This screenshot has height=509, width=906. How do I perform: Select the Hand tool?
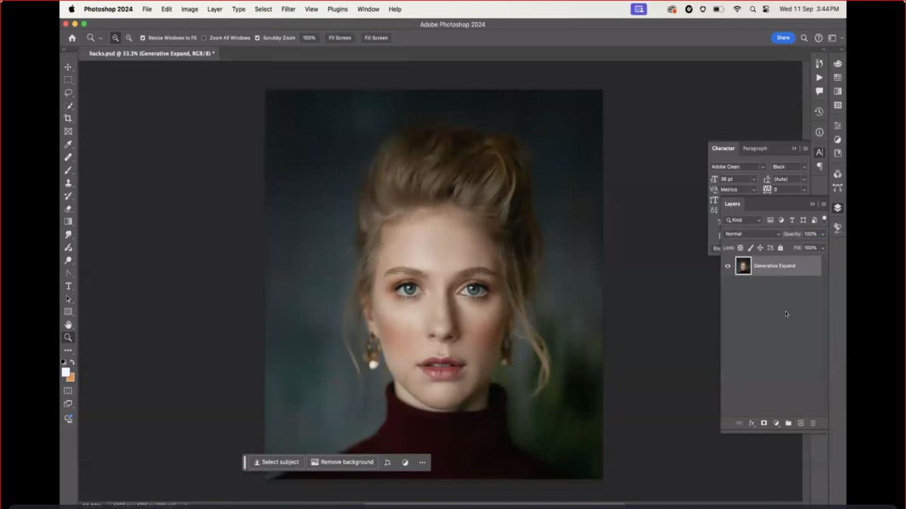click(x=68, y=325)
